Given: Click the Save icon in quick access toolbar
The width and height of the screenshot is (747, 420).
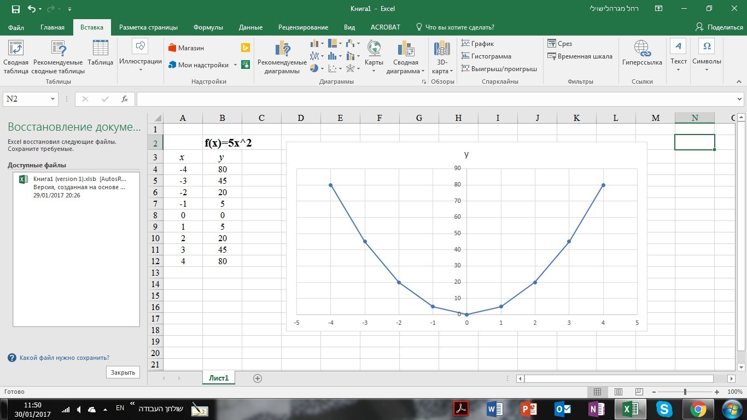Looking at the screenshot, I should point(15,9).
